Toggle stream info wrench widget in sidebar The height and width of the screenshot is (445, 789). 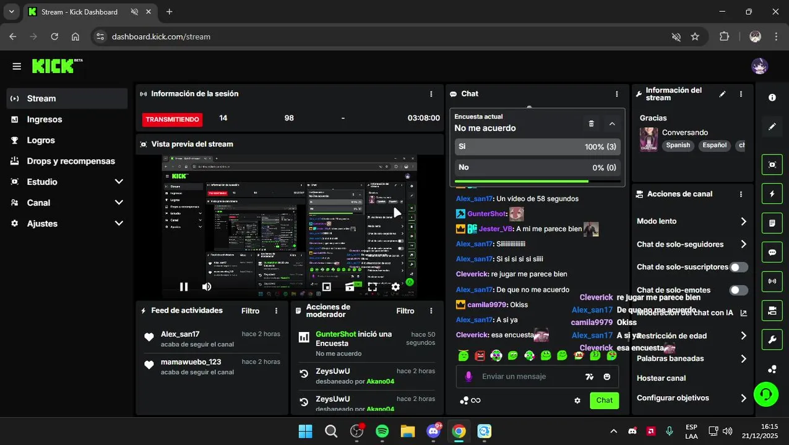pos(772,339)
